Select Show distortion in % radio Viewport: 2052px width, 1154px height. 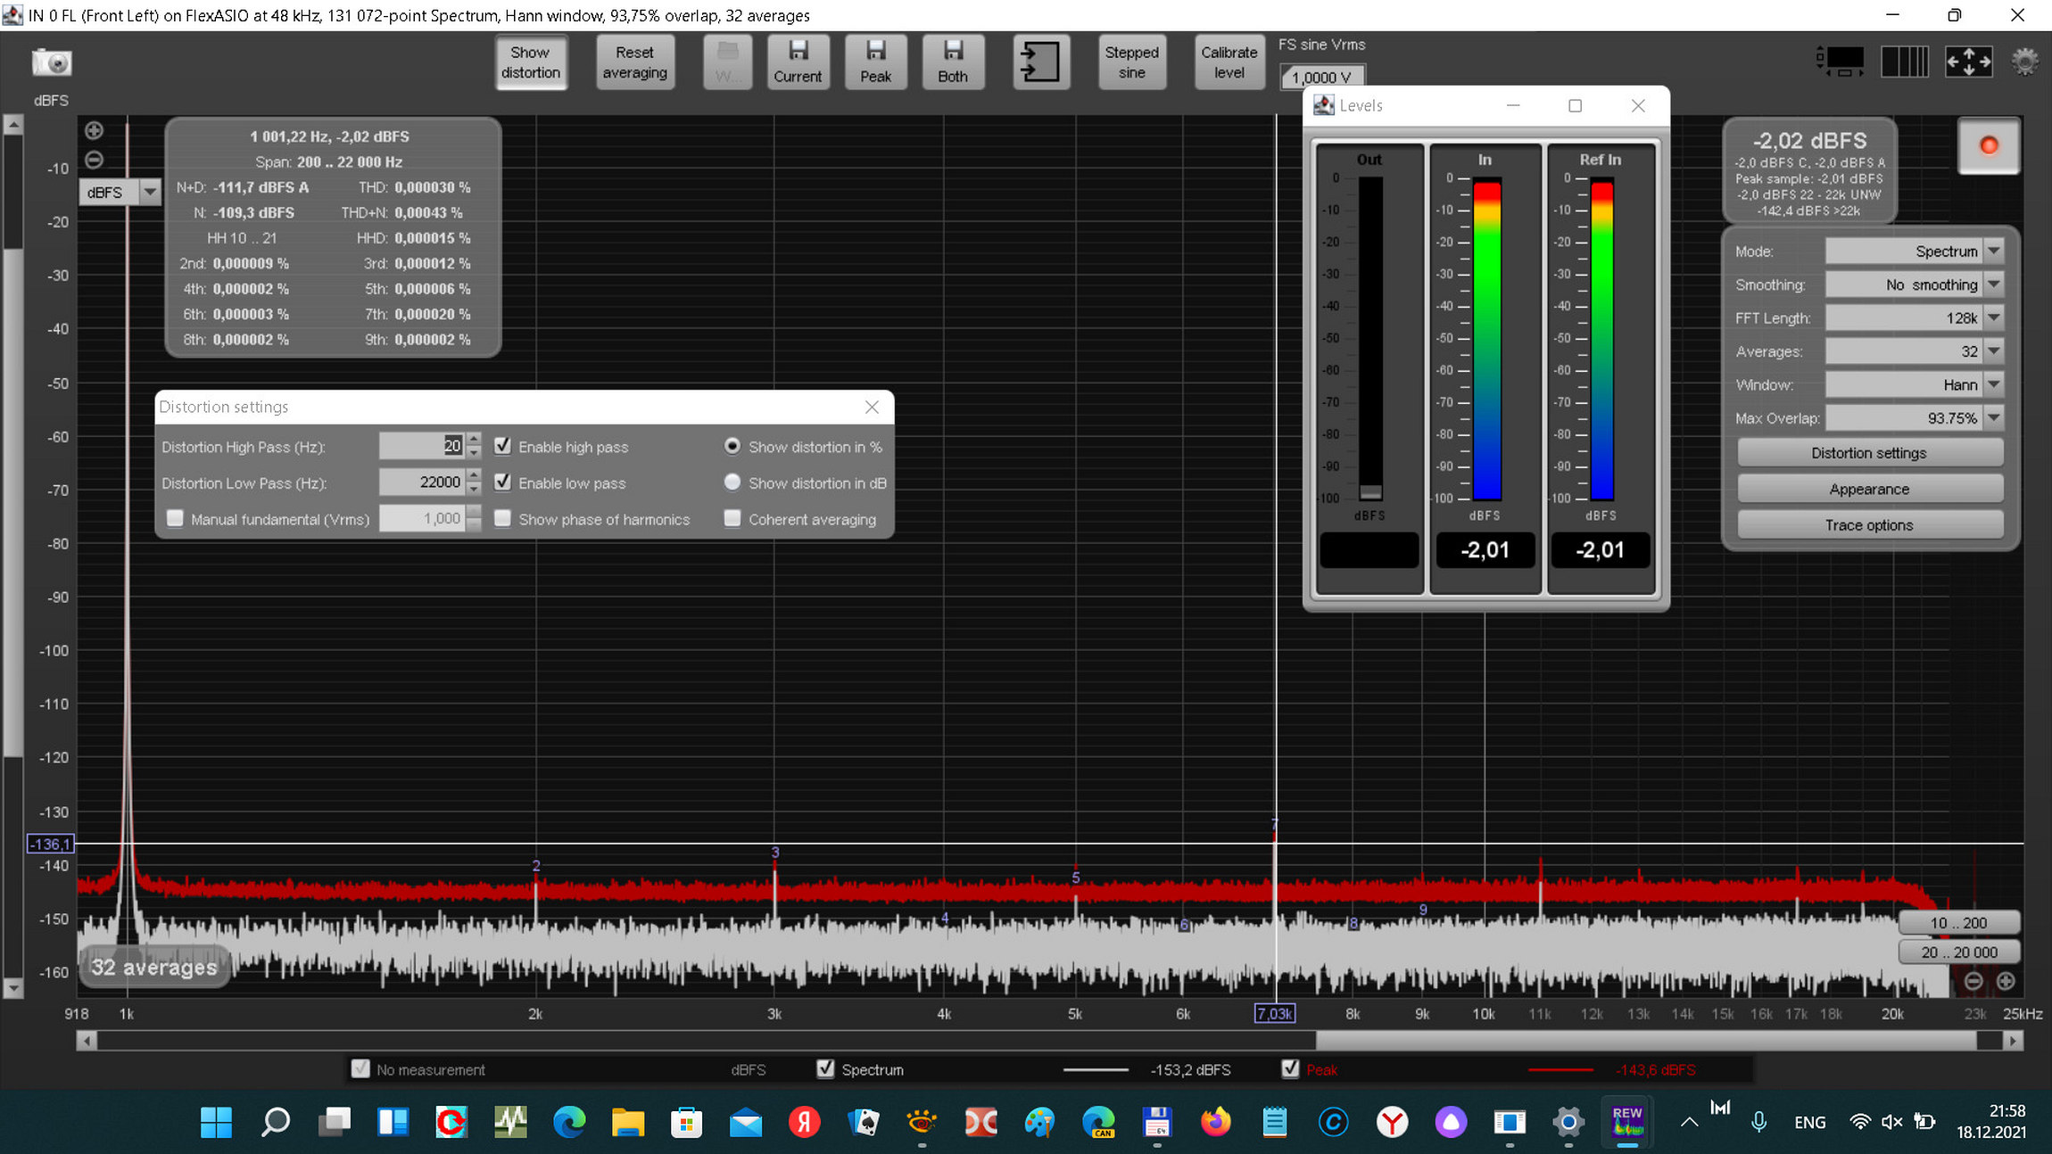point(732,446)
